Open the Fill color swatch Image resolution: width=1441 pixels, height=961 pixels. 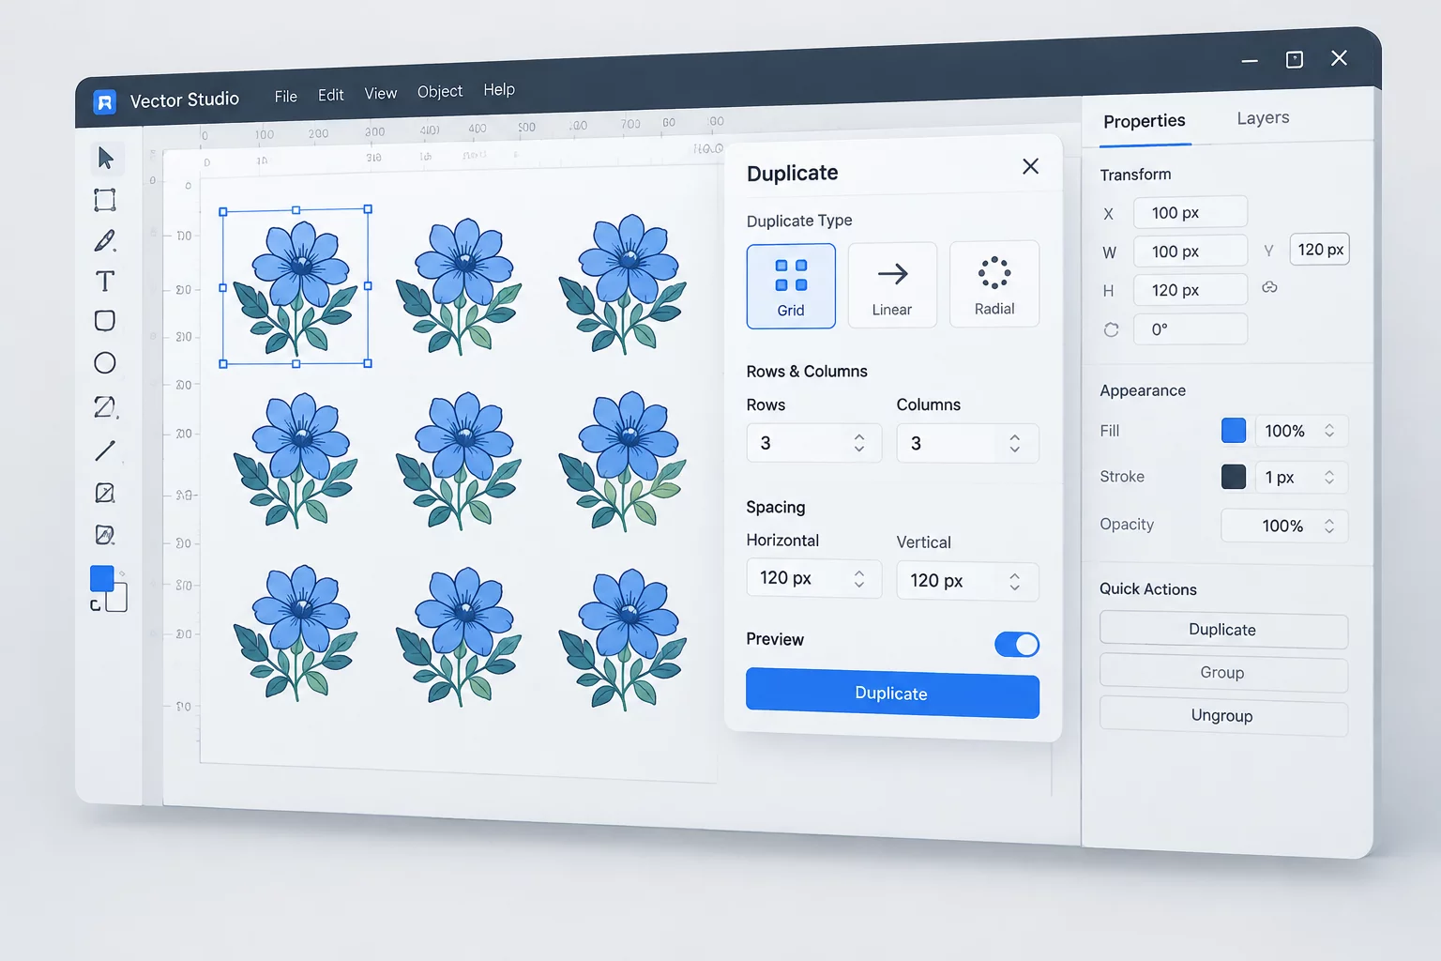[1234, 430]
